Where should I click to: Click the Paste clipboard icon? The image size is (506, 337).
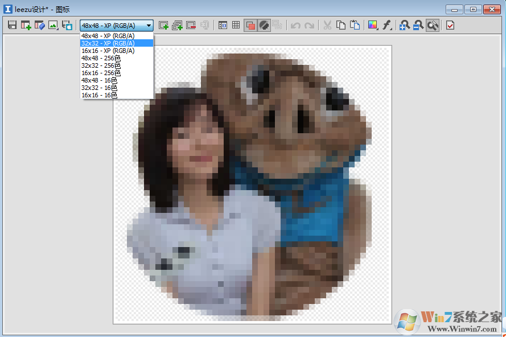point(355,25)
